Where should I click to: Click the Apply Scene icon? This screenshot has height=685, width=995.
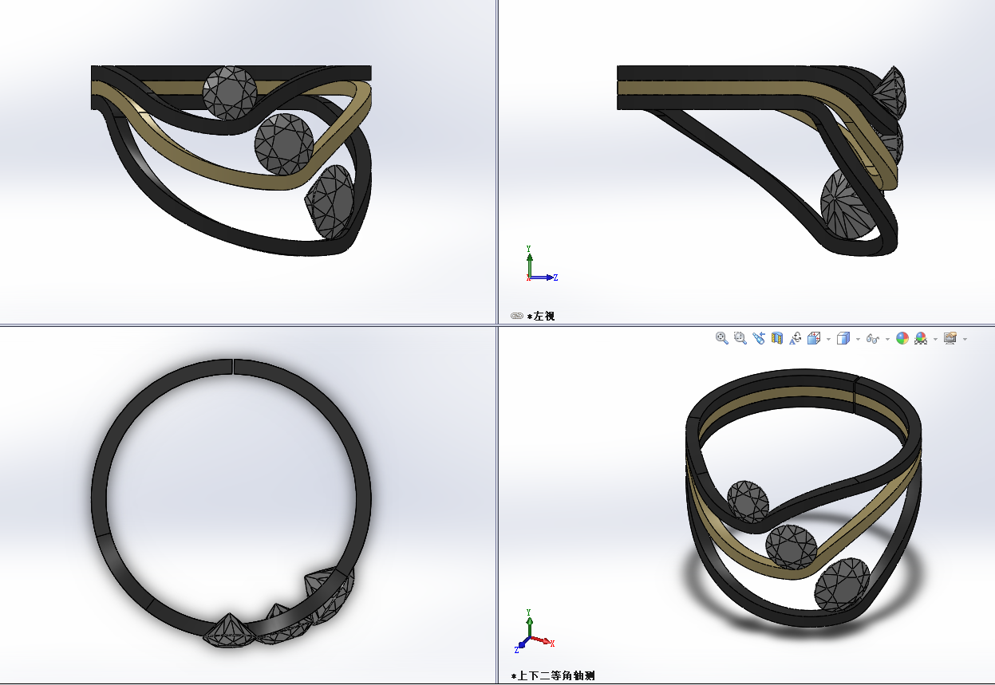coord(921,338)
